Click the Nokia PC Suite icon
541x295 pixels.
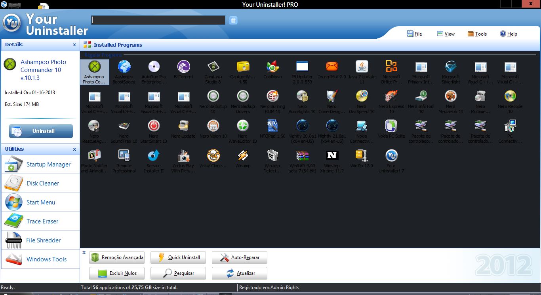[391, 126]
